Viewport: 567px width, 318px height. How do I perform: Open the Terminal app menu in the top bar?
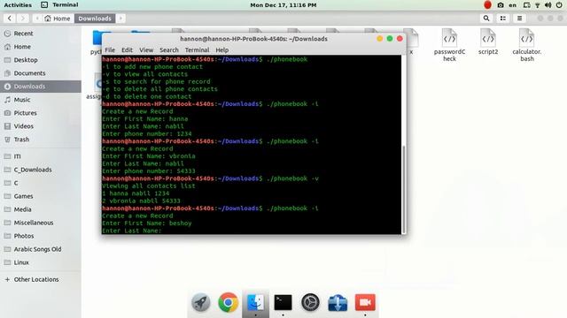(59, 5)
